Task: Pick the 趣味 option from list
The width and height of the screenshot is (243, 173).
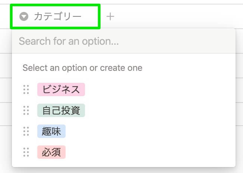Action: (x=51, y=131)
